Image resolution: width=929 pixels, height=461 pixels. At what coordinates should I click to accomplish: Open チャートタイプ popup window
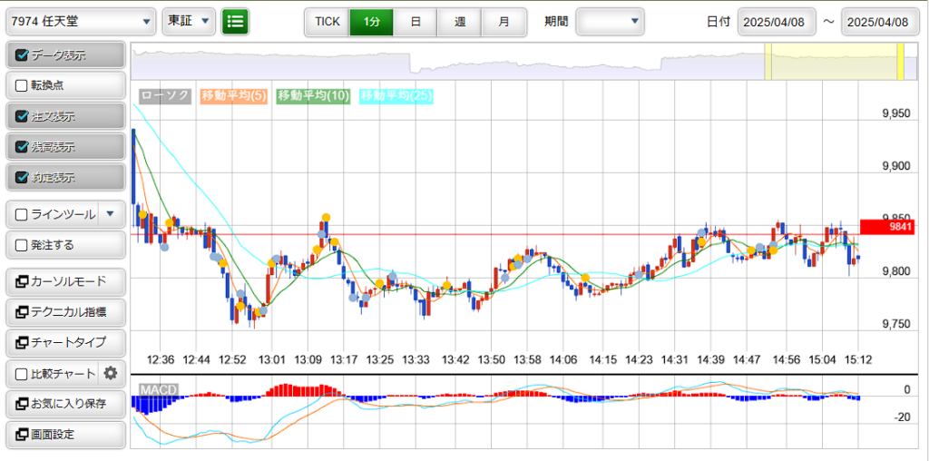[65, 342]
